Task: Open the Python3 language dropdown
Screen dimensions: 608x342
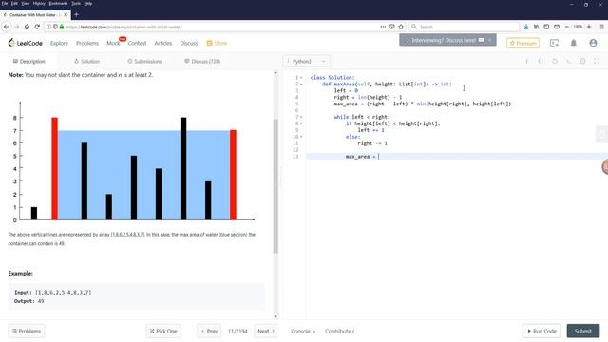Action: pos(306,61)
